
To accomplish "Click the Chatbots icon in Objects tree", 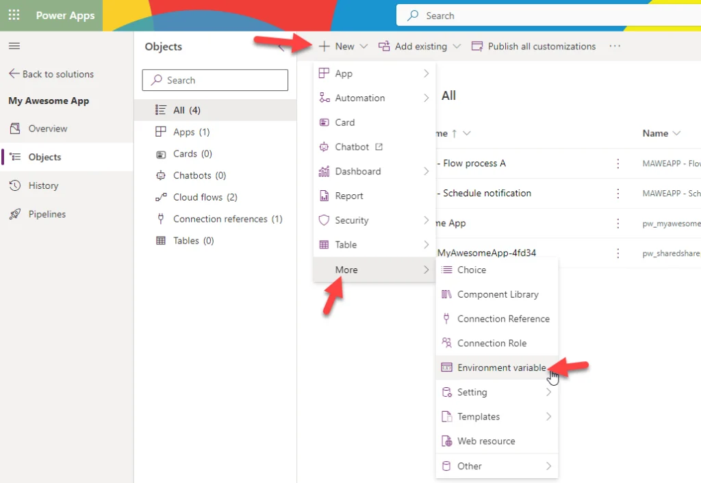I will coord(160,175).
